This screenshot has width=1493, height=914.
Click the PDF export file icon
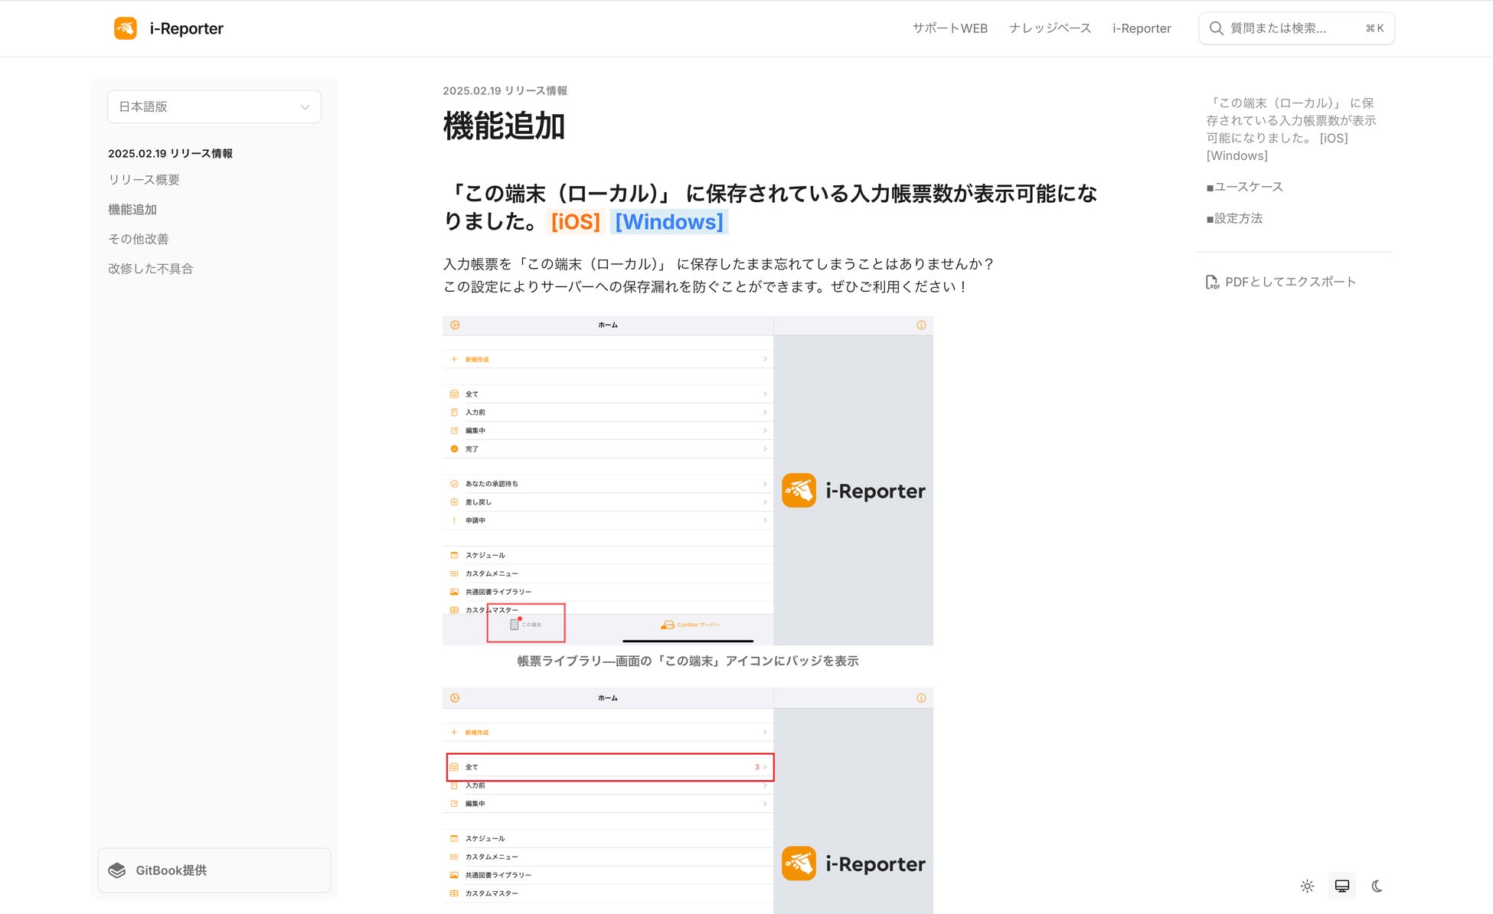click(1212, 282)
